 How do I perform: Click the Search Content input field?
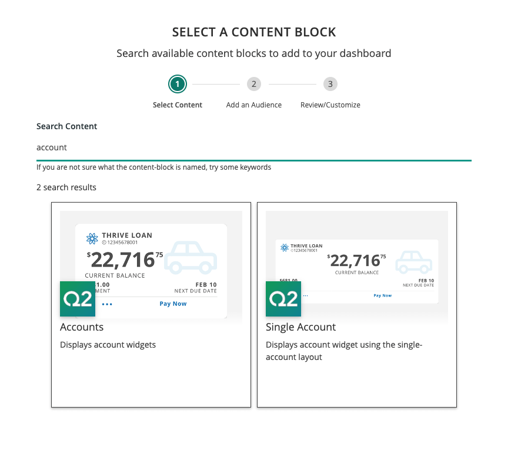tap(254, 148)
